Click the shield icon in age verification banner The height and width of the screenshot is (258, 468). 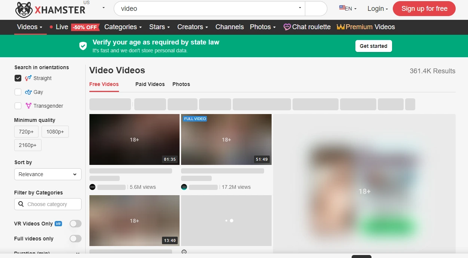(83, 46)
